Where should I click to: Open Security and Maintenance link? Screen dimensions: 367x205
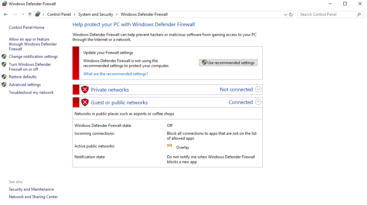(x=31, y=189)
